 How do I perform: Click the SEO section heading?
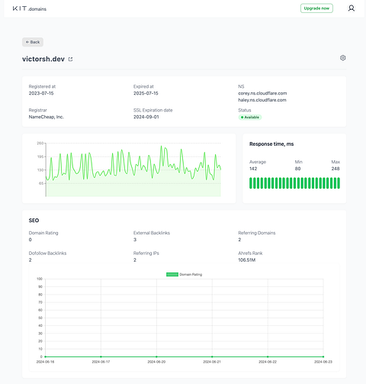(34, 221)
